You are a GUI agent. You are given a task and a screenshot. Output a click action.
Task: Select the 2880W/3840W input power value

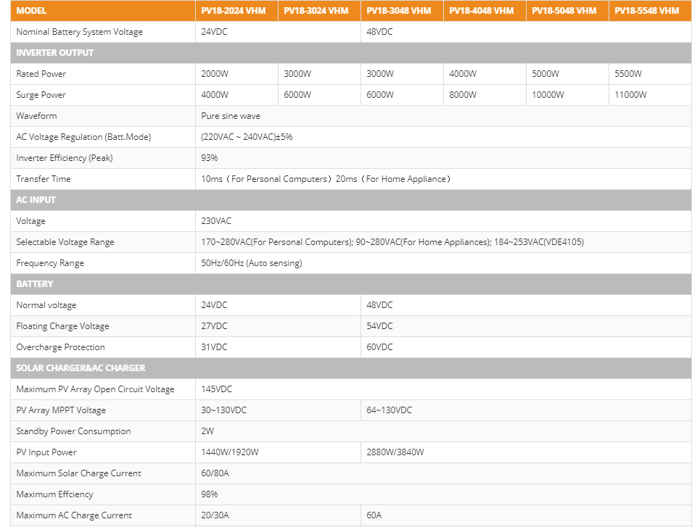[x=395, y=452]
